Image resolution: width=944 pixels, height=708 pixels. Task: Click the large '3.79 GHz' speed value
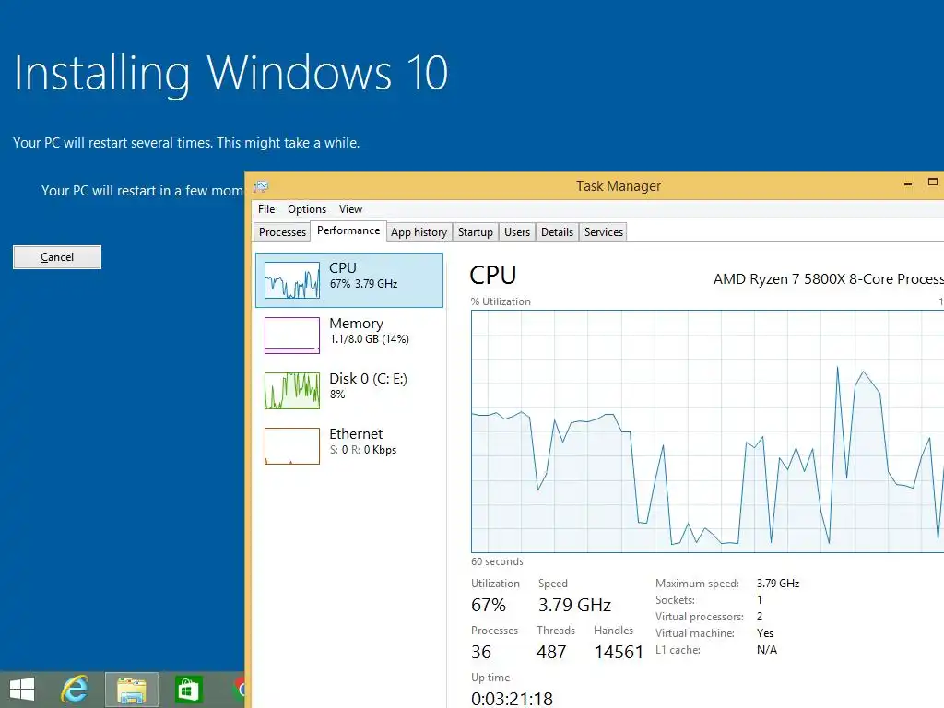574,605
